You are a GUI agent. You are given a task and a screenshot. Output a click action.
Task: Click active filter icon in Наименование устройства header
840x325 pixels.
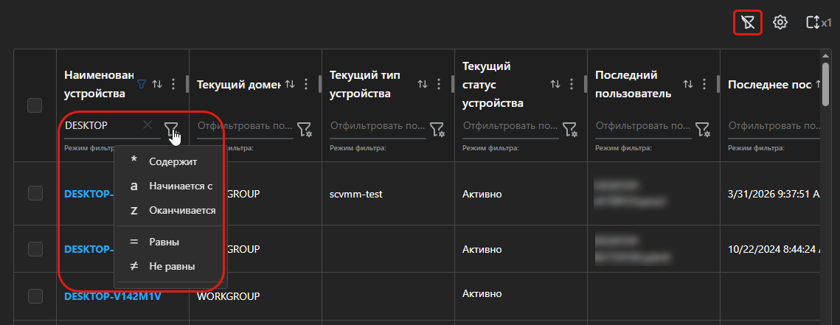click(x=142, y=84)
